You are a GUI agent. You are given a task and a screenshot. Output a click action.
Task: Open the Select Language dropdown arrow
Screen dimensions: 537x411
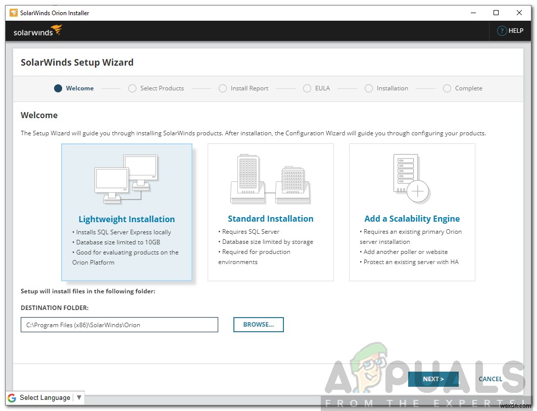pos(79,398)
